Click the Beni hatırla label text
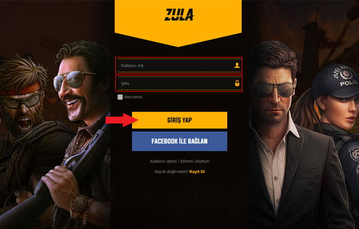 (133, 97)
